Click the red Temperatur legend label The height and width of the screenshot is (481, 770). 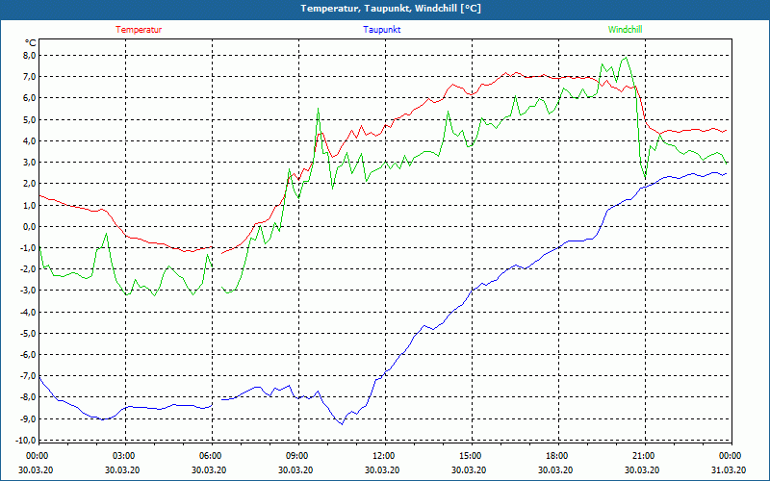(x=139, y=30)
